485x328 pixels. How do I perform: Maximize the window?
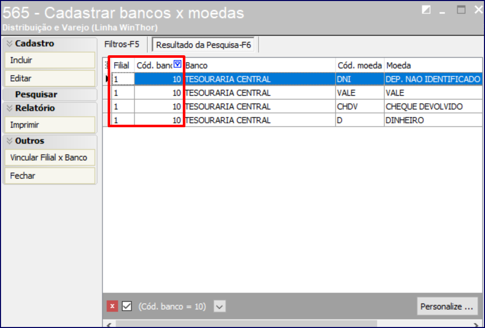tap(461, 10)
